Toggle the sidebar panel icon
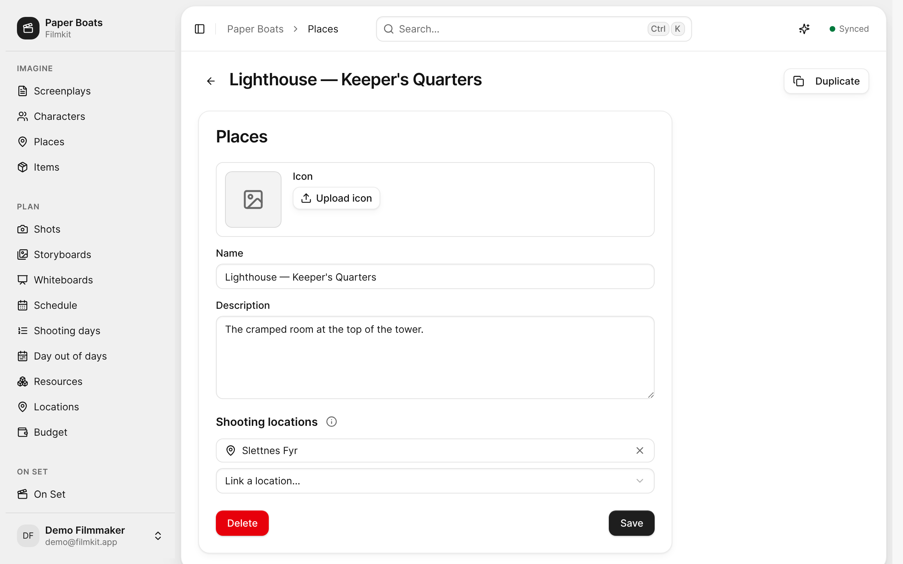The width and height of the screenshot is (903, 564). click(200, 29)
